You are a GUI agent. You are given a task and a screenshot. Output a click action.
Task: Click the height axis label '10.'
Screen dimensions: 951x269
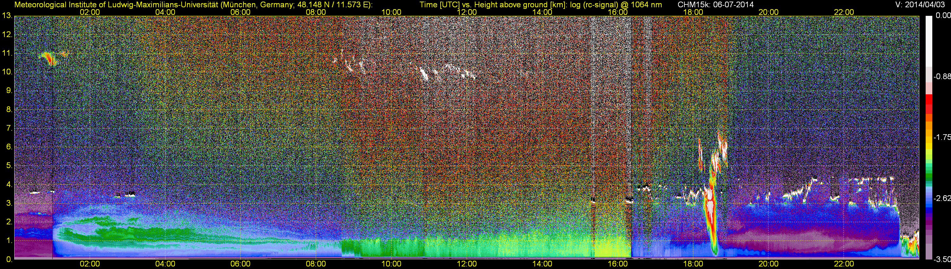[x=7, y=72]
